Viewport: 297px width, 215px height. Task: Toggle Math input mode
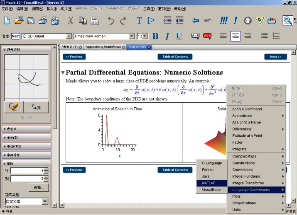(15, 36)
